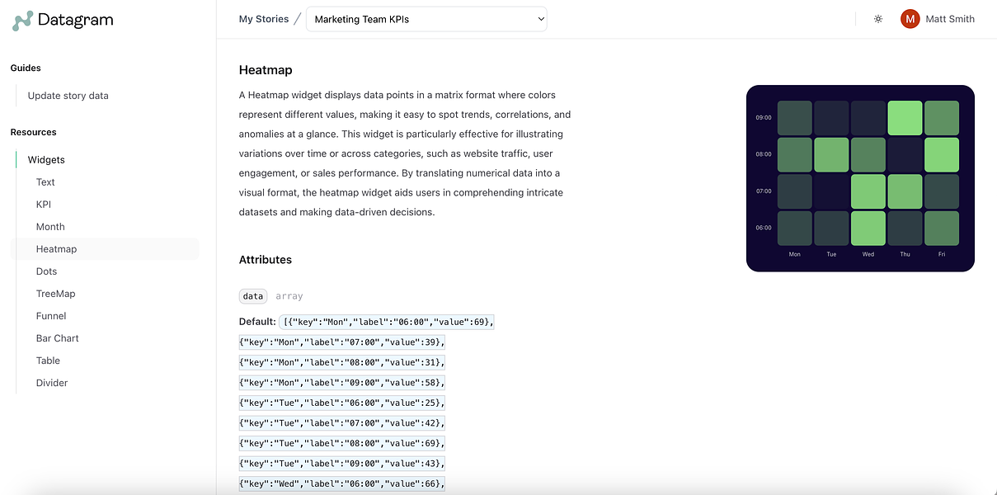Open the Text widget page
The width and height of the screenshot is (997, 495).
[x=45, y=182]
